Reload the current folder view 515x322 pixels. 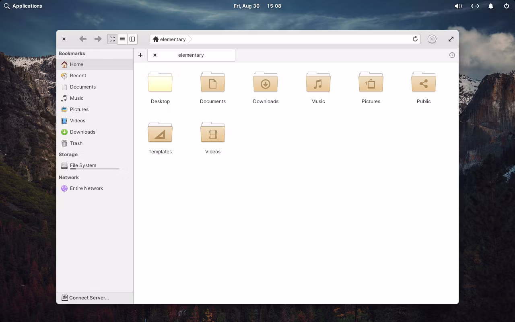[x=415, y=39]
